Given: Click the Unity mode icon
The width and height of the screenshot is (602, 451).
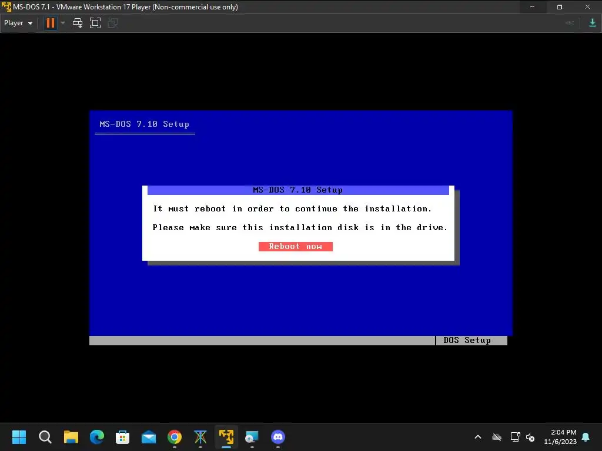Looking at the screenshot, I should (x=112, y=23).
